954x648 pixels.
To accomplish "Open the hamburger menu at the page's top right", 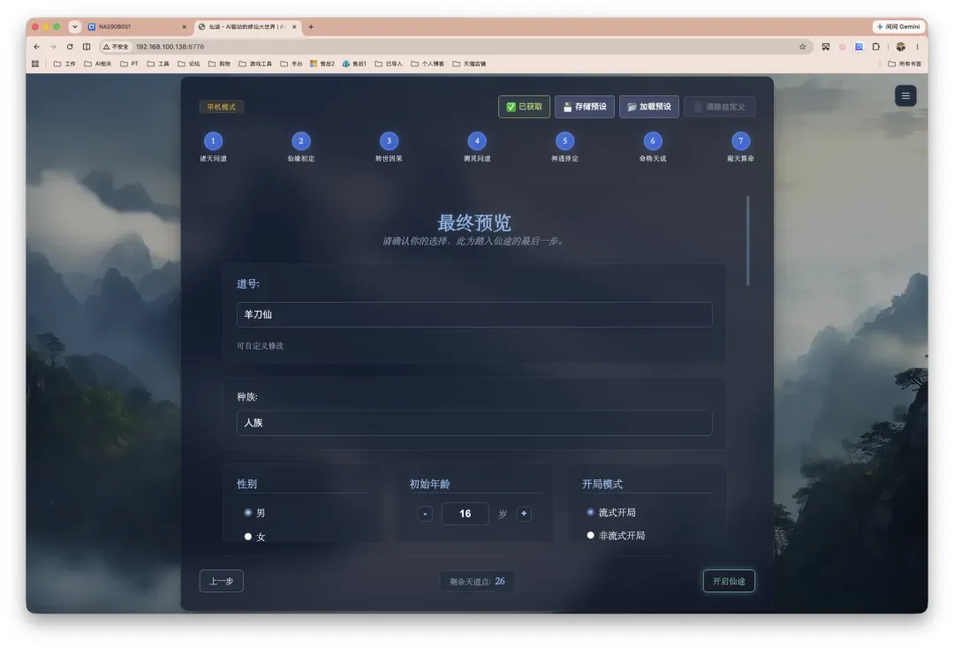I will (x=905, y=96).
